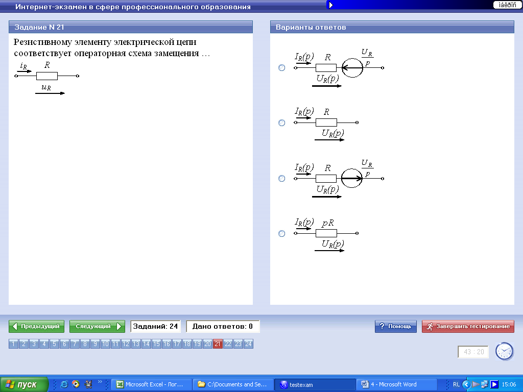
Task: Jump to question 15
Action: [x=156, y=344]
